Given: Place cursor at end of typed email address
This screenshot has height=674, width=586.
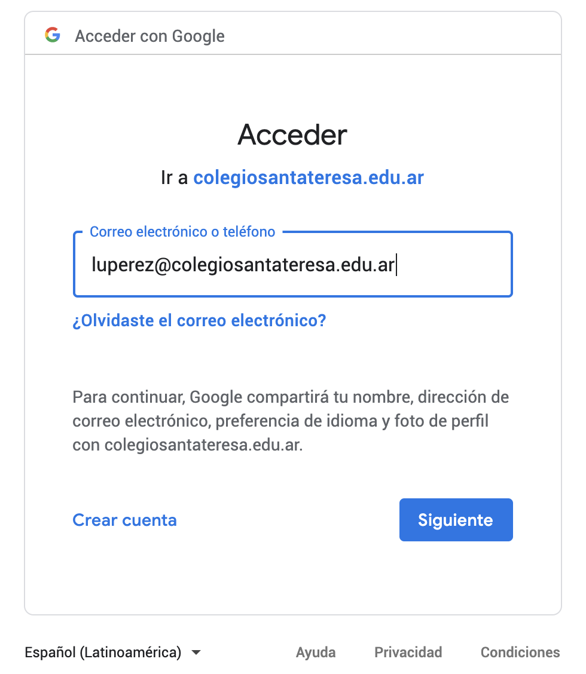Looking at the screenshot, I should [x=395, y=265].
